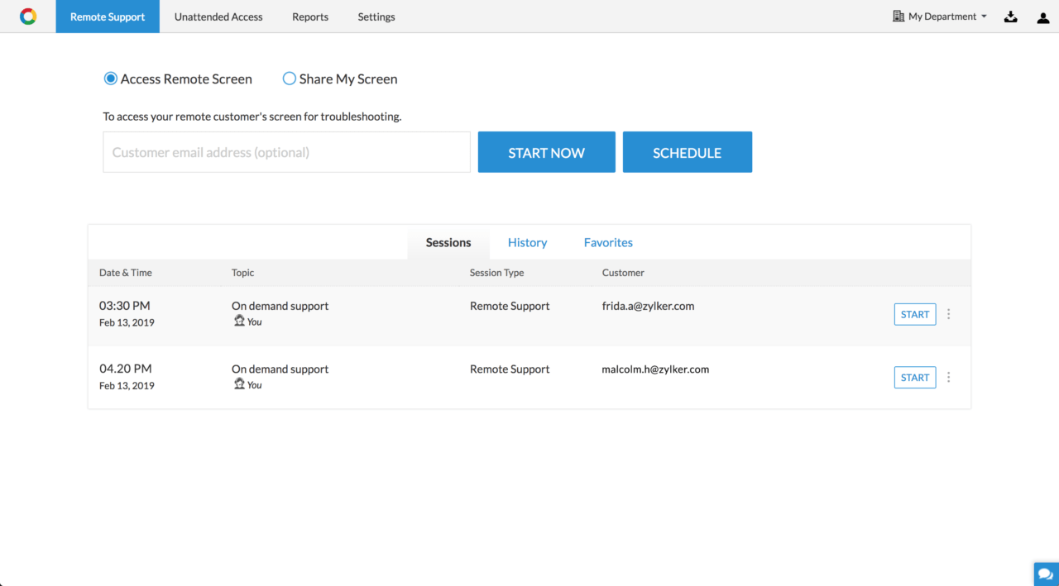This screenshot has height=586, width=1059.
Task: Open more options for malcolm.h@zylker.com session
Action: (x=948, y=378)
